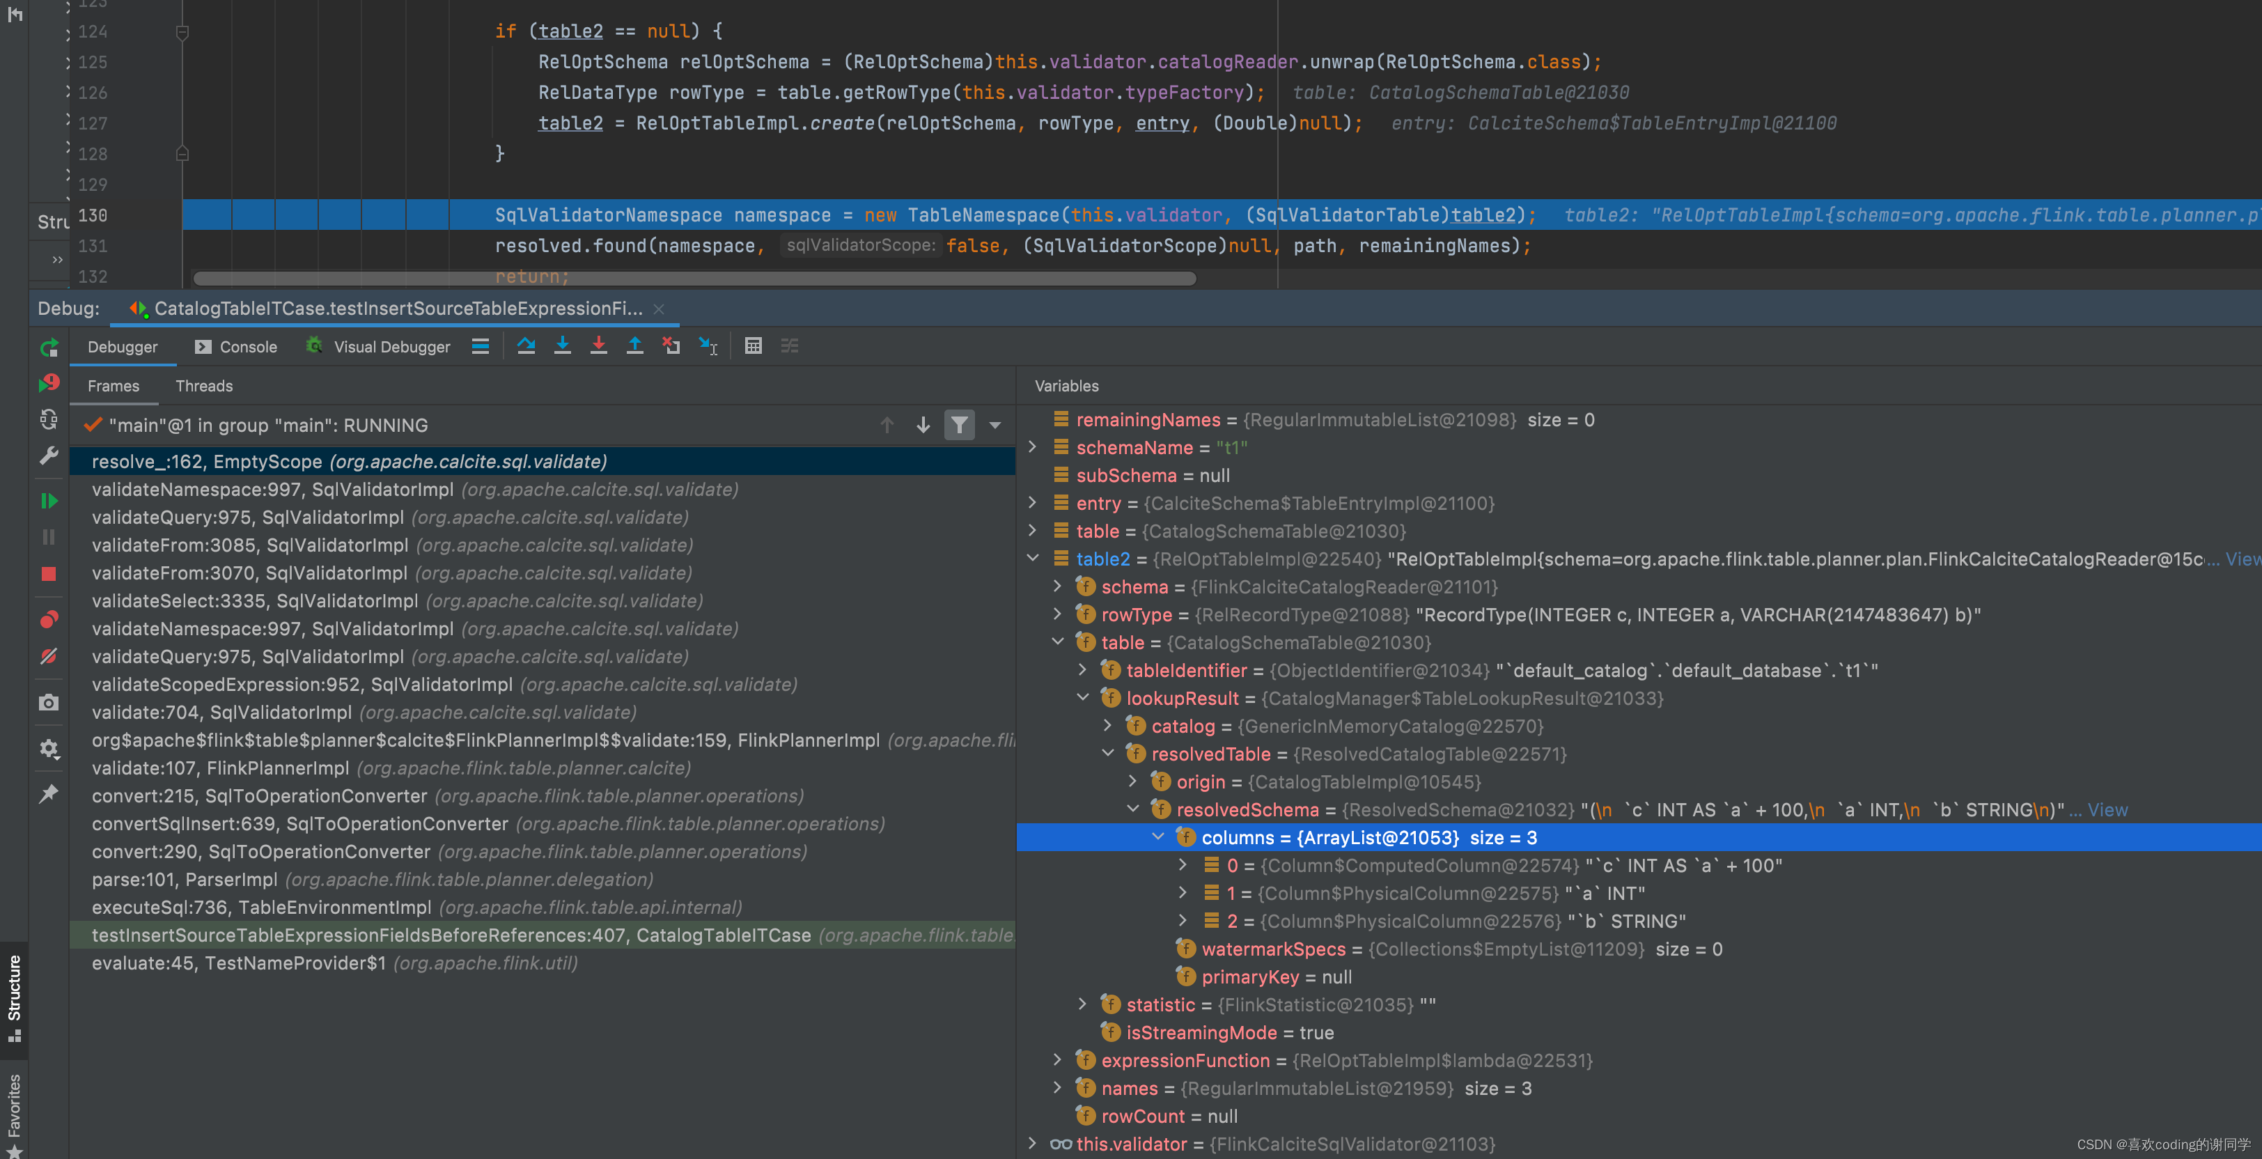
Task: Click the Step Out icon
Action: pyautogui.click(x=634, y=346)
